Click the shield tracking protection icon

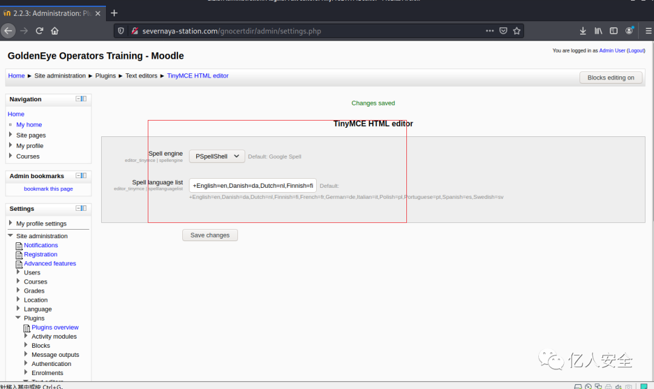[121, 31]
